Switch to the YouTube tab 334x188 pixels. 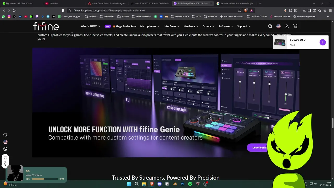pos(63,3)
